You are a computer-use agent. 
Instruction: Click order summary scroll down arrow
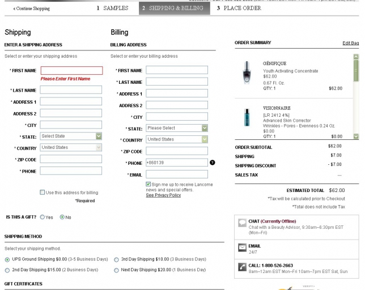(356, 136)
